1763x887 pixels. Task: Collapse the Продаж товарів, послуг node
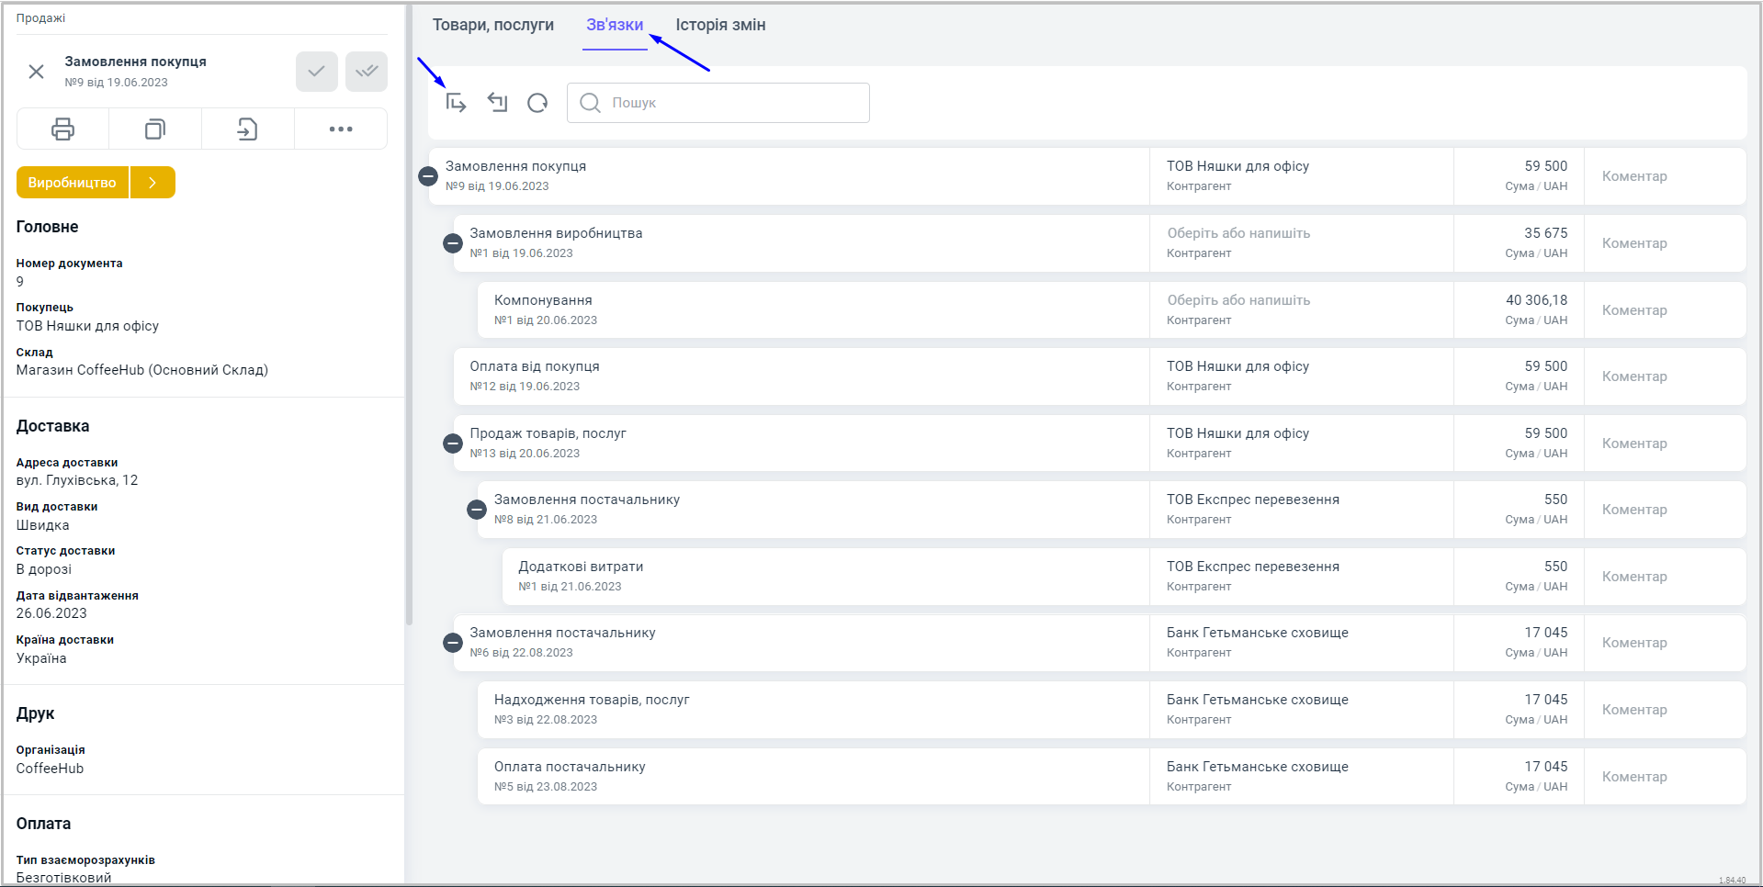[x=453, y=443]
